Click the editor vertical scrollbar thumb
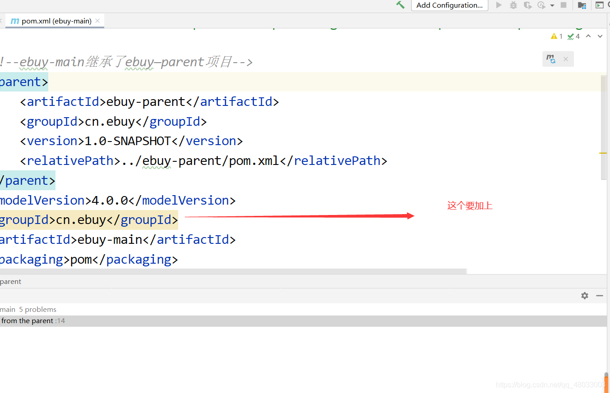The image size is (610, 393). click(x=604, y=128)
